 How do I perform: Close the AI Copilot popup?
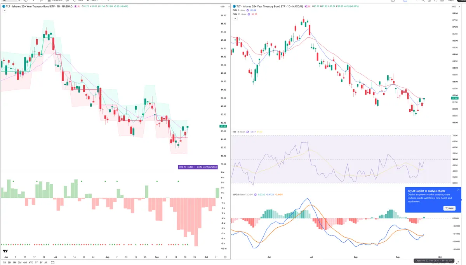tap(458, 190)
